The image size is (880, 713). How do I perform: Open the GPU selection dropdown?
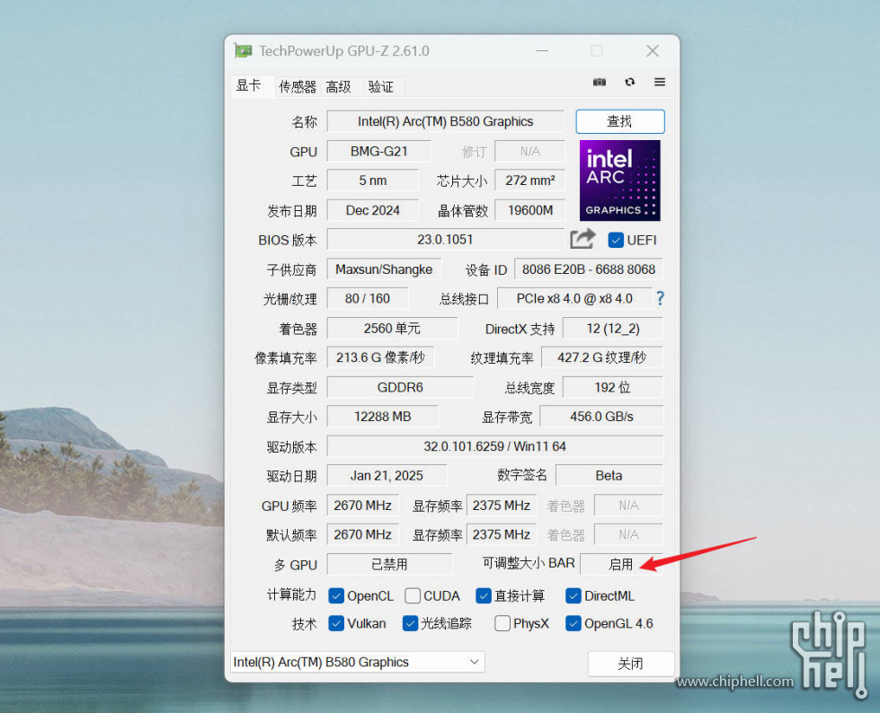coord(358,662)
